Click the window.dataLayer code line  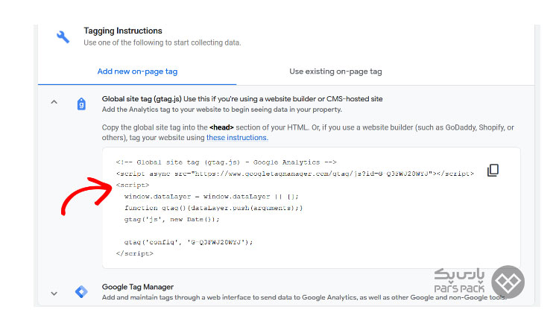coord(212,197)
